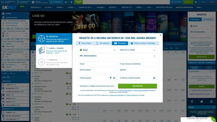217x122 pixels.
Task: Collapse the Ao Vivo sidebar arrows
Action: 28,14
